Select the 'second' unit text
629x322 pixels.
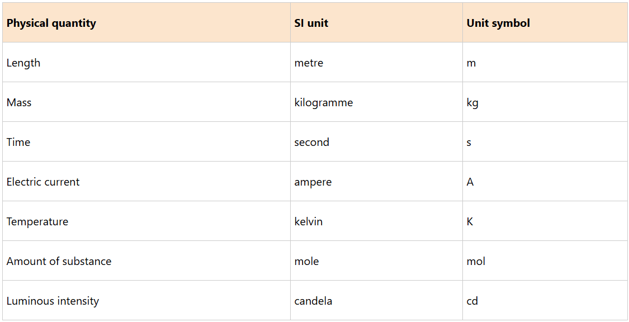coord(312,143)
